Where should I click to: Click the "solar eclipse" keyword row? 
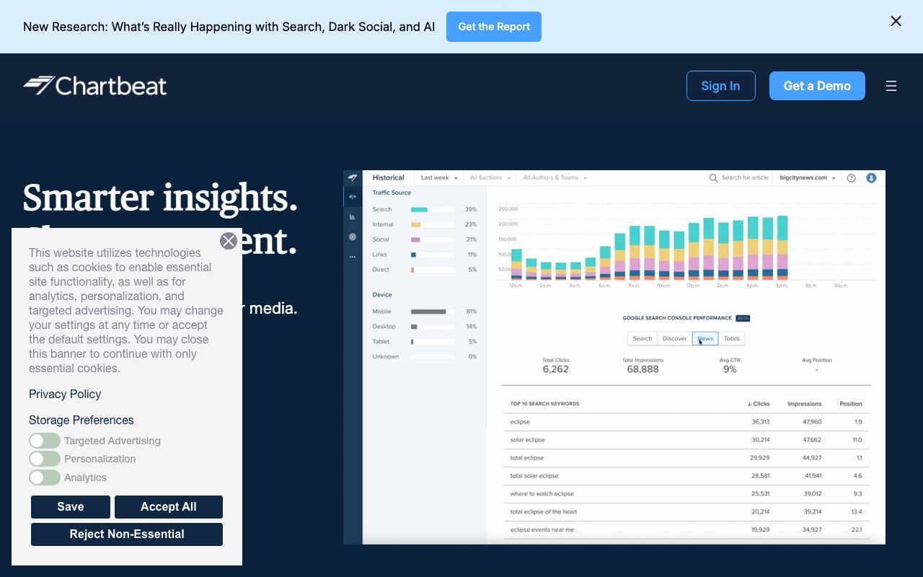tap(686, 440)
